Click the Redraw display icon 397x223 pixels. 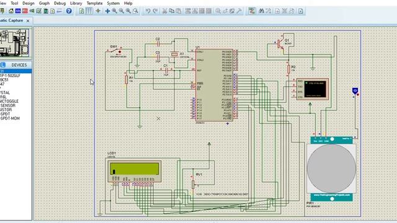tap(81, 11)
